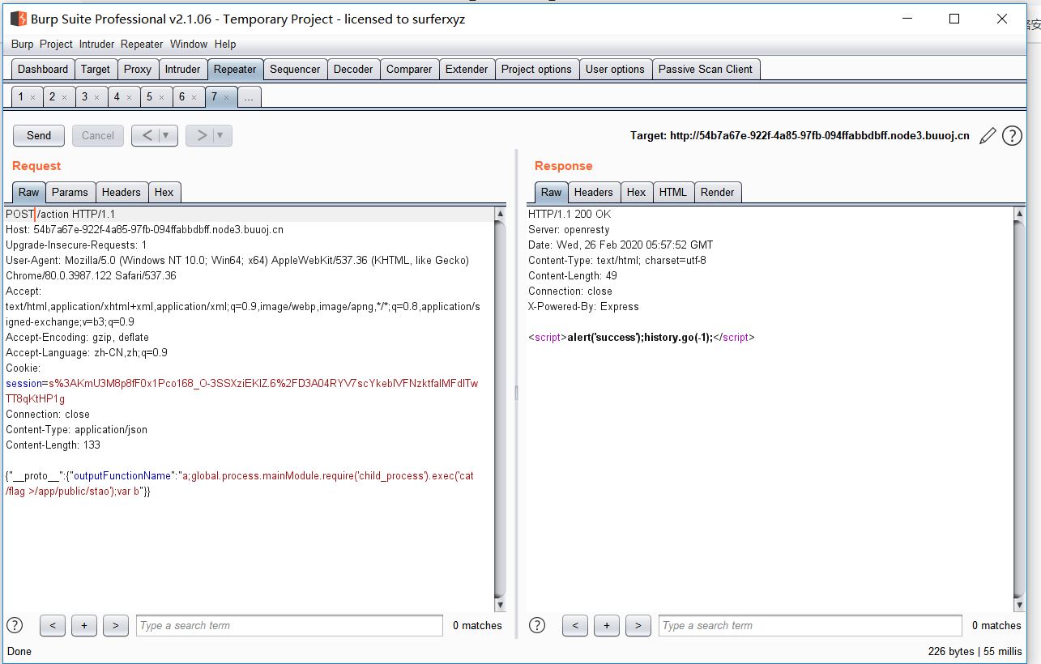The width and height of the screenshot is (1041, 664).
Task: Click the 'POST /action HTTP/1.1' request line
Action: (x=61, y=214)
